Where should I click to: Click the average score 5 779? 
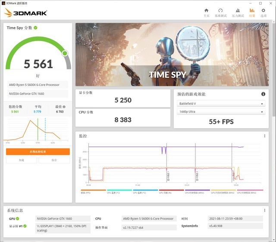point(38,111)
